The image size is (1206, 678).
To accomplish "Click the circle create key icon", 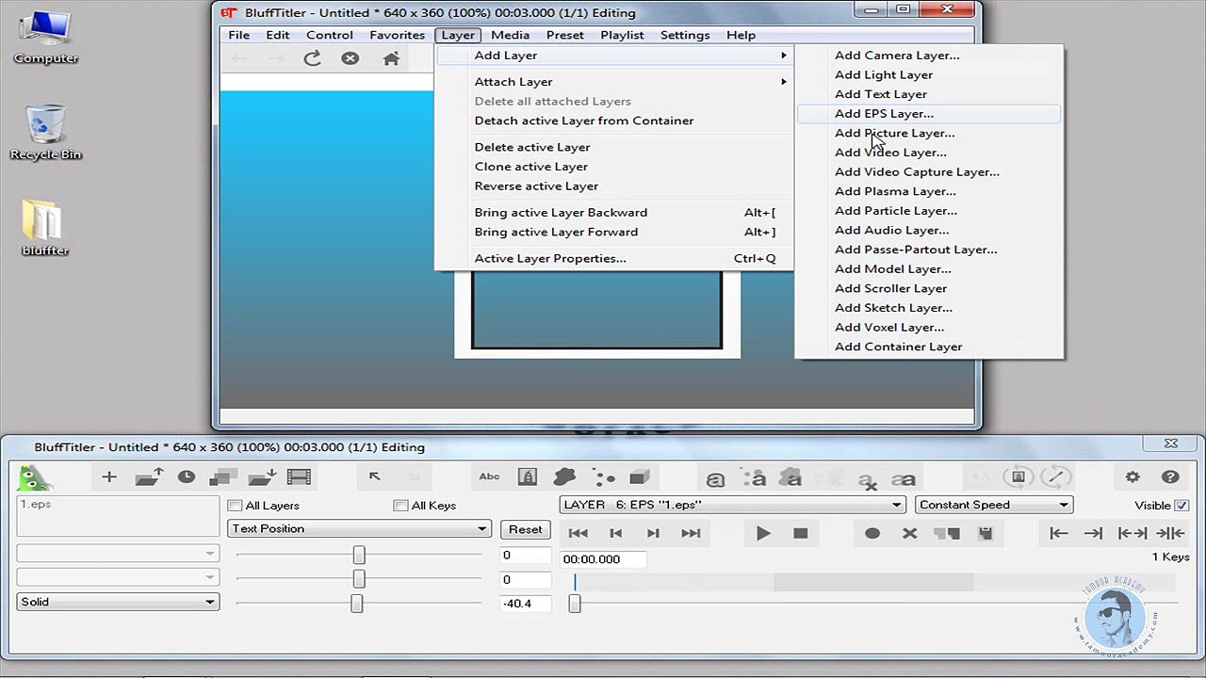I will pyautogui.click(x=872, y=533).
